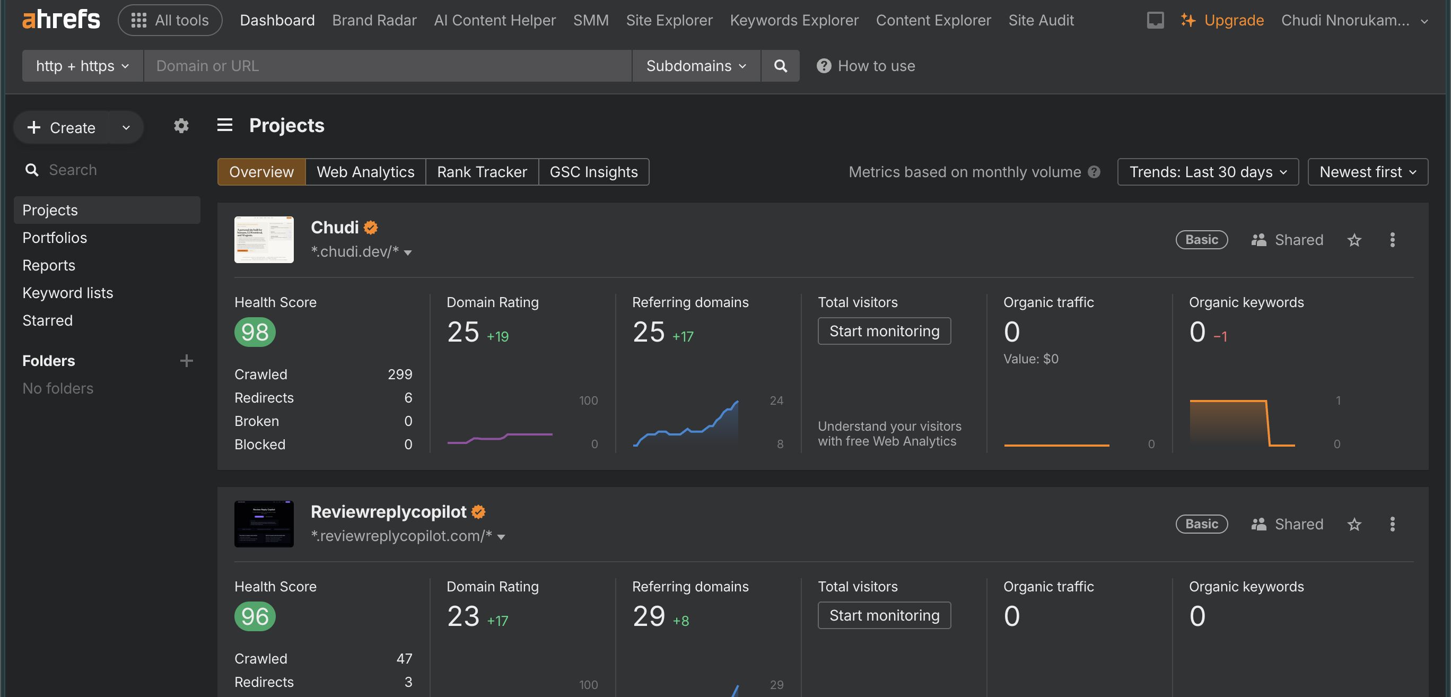Open Site Explorer
Image resolution: width=1451 pixels, height=697 pixels.
pyautogui.click(x=669, y=20)
